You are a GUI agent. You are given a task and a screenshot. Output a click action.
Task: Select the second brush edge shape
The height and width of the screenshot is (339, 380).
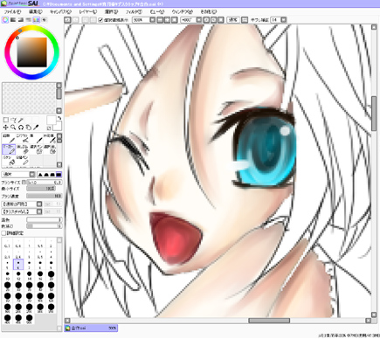(46, 175)
